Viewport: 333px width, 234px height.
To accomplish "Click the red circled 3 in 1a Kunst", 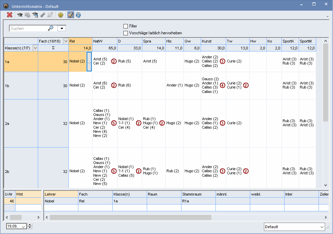I will (222, 61).
